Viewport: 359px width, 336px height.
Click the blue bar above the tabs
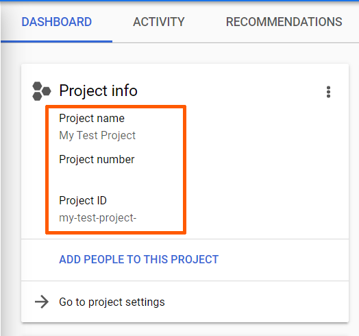[179, 1]
